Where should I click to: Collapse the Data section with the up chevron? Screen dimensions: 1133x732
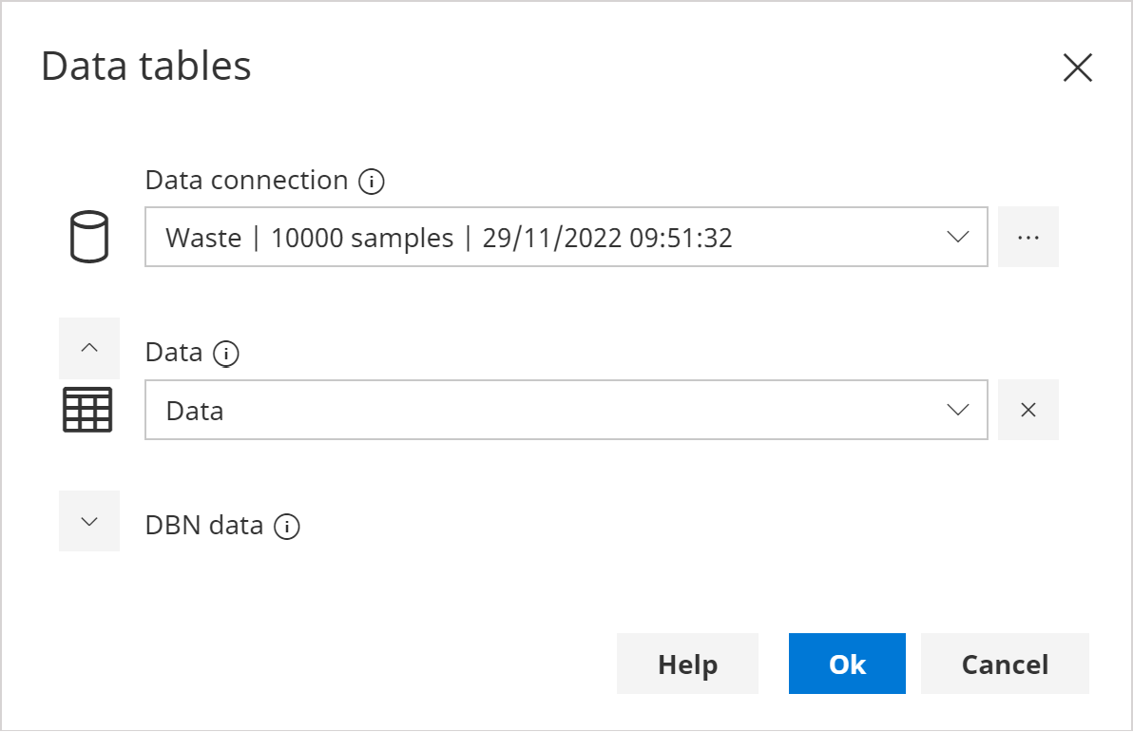click(88, 348)
